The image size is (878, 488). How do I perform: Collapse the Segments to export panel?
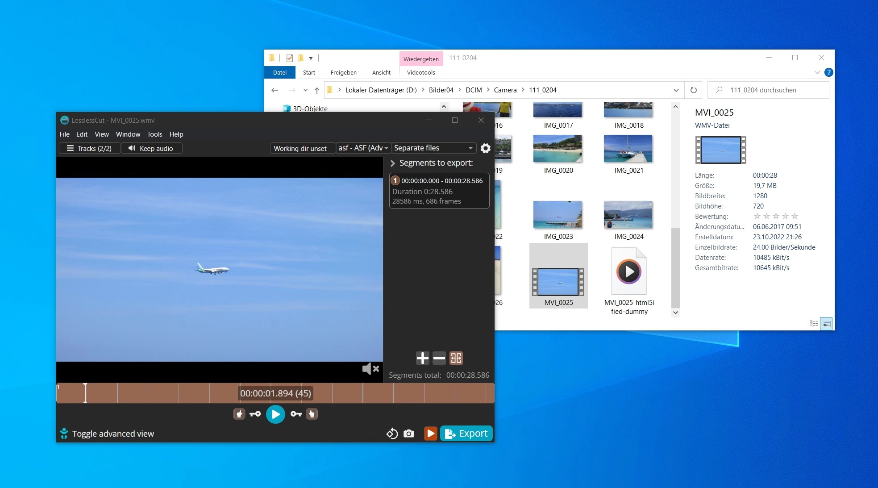(x=393, y=163)
